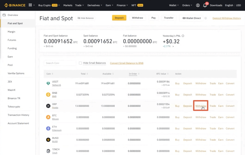Screen dimensions: 245x155
Task: Select Margin in the sidebar
Action: (x=11, y=32)
